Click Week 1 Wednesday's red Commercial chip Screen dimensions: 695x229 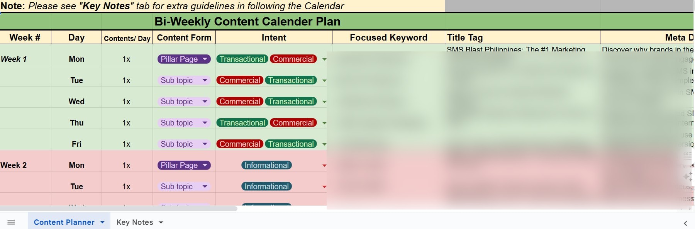240,102
